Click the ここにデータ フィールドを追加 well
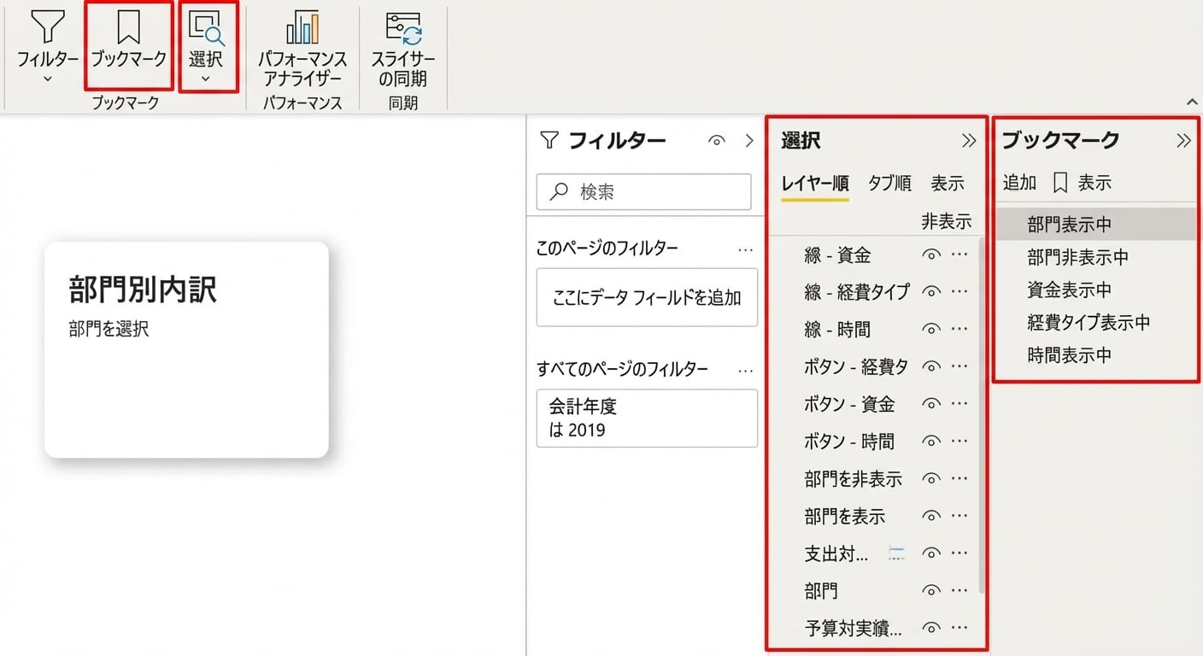This screenshot has height=656, width=1203. (647, 297)
